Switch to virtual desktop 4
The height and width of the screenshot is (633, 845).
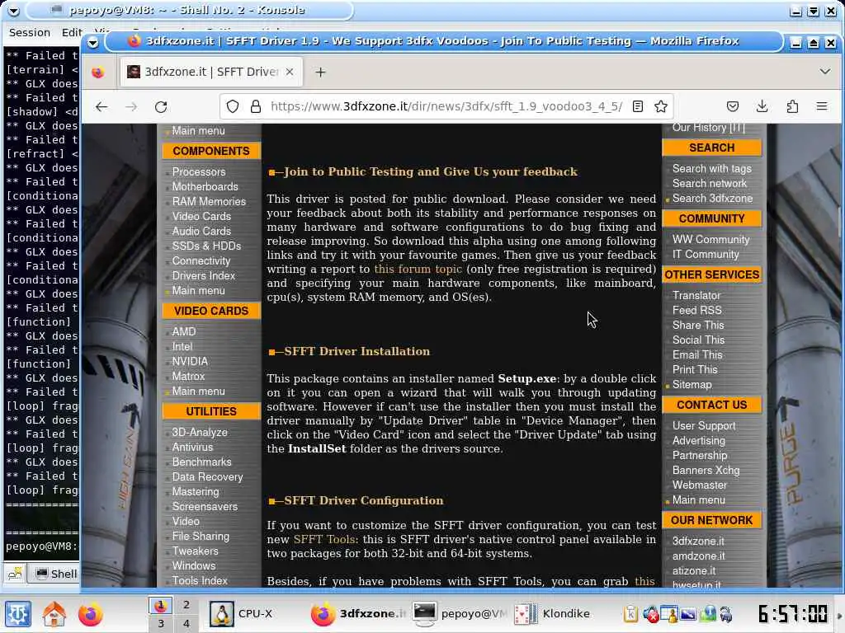coord(186,623)
